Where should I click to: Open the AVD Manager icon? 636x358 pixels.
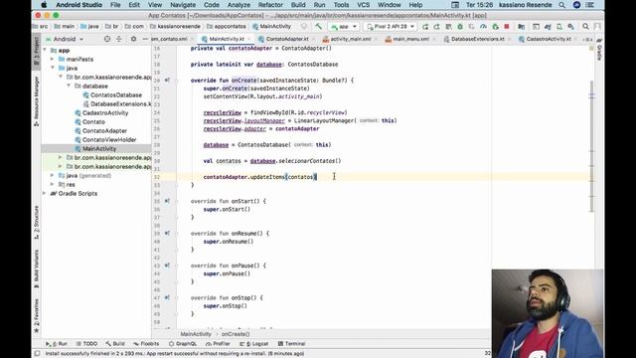pos(559,27)
